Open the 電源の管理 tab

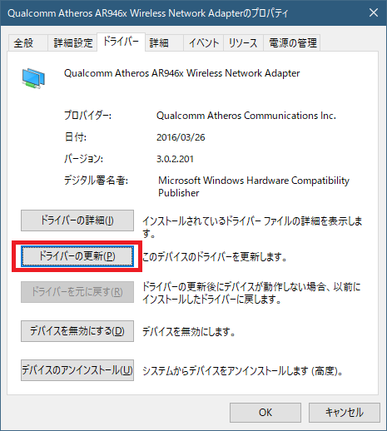(292, 43)
